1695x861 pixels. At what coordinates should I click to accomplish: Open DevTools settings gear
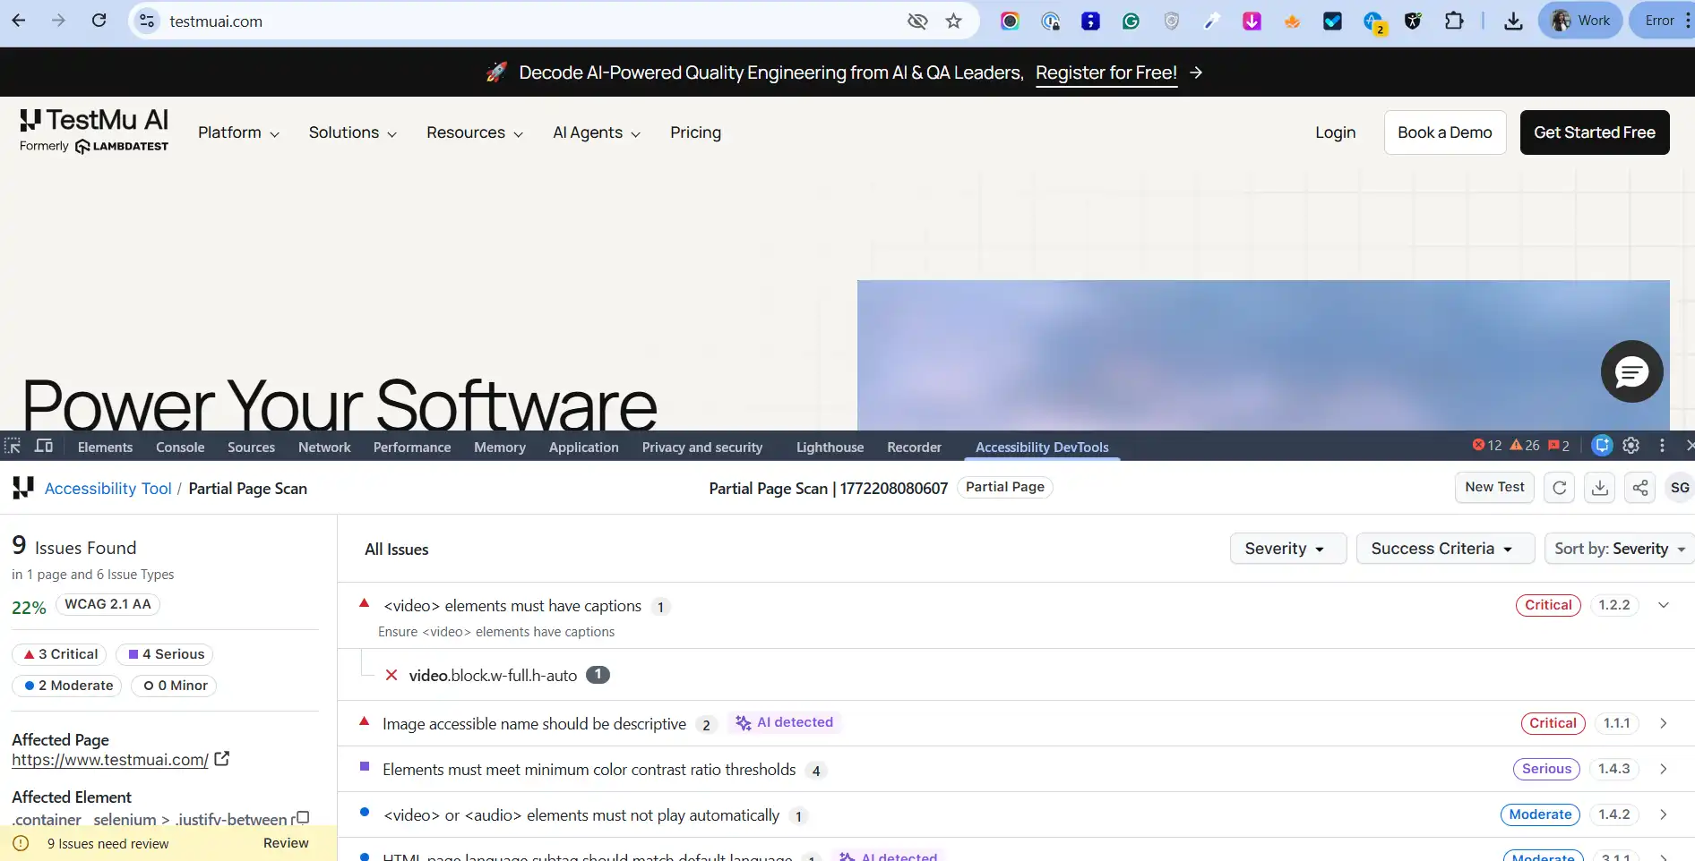[1630, 446]
